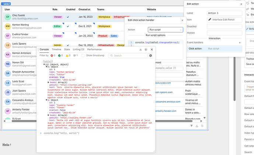
Task: Click the console command input line
Action: click(x=96, y=133)
